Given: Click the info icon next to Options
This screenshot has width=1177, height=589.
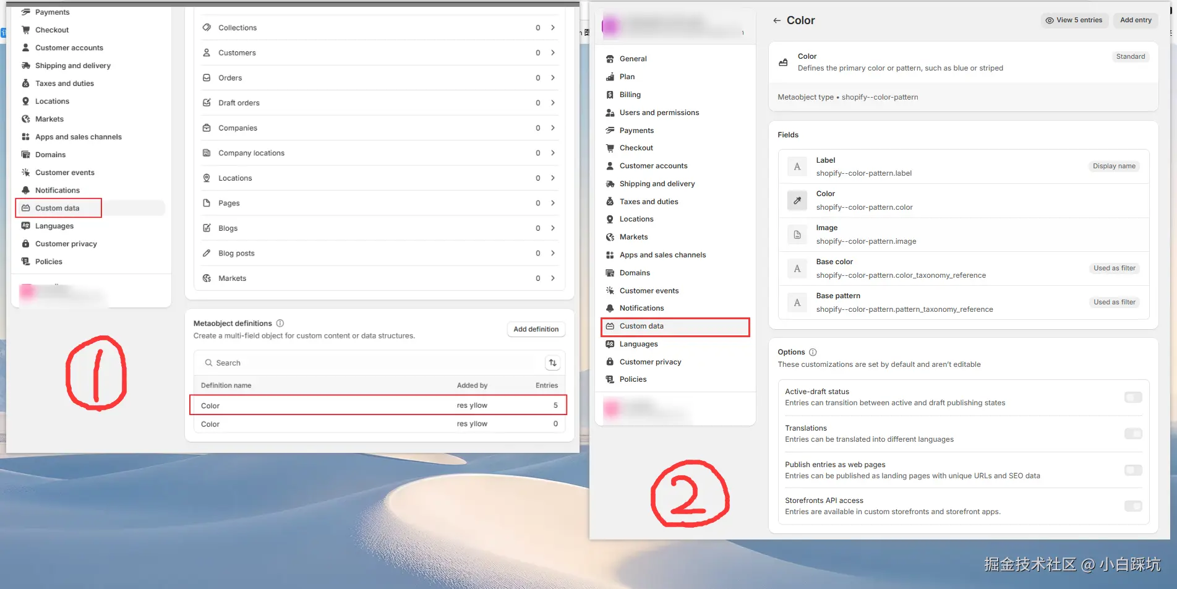Looking at the screenshot, I should (813, 352).
